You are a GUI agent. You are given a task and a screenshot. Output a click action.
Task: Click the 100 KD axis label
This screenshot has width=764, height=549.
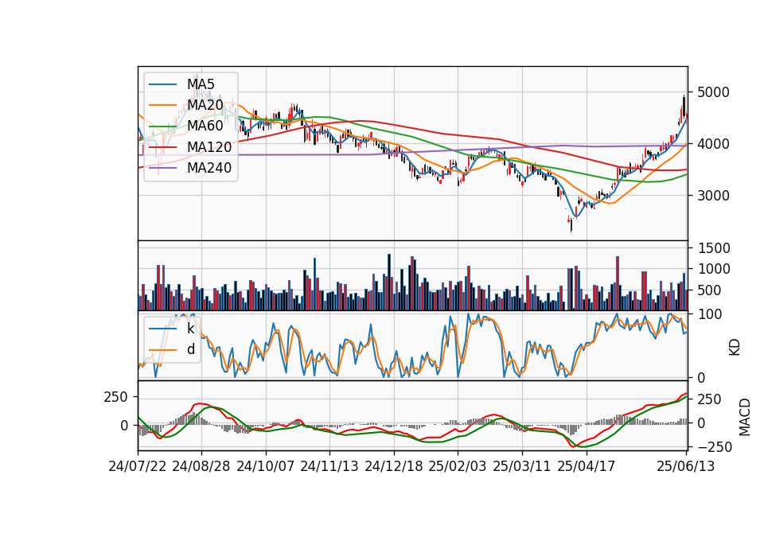(710, 314)
